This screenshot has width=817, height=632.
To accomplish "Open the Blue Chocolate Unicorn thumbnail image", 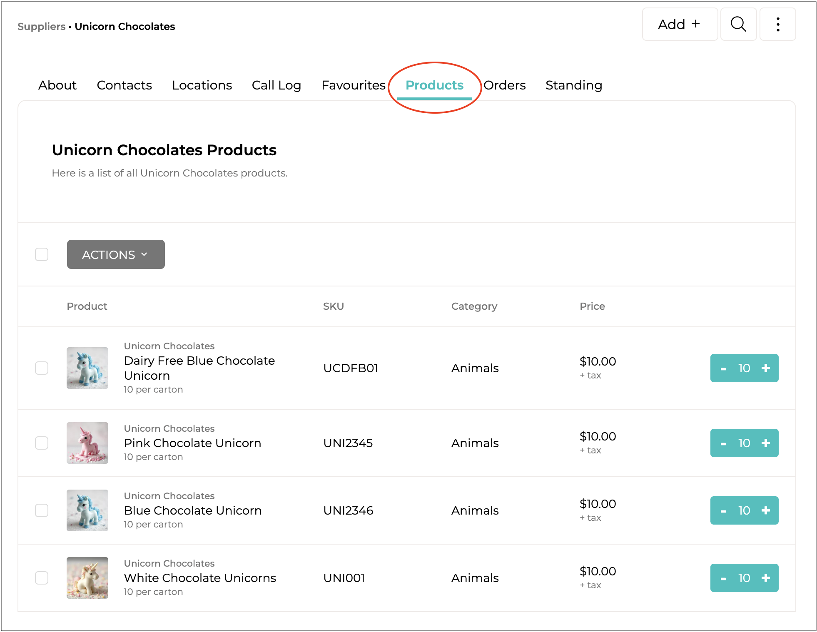I will 87,510.
